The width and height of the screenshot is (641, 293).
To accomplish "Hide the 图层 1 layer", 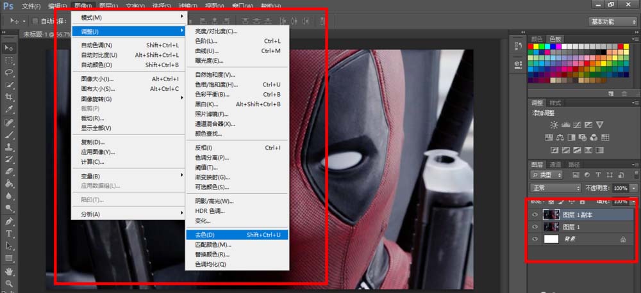I will [535, 227].
